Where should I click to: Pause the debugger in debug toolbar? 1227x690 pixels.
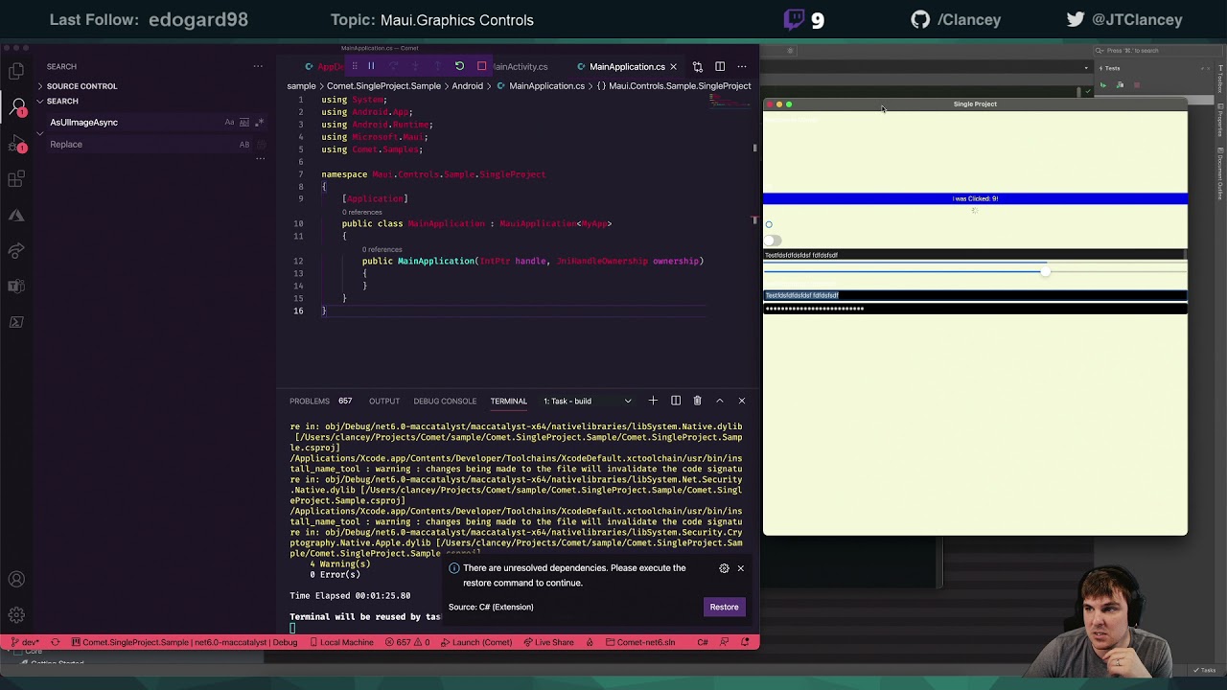point(371,66)
